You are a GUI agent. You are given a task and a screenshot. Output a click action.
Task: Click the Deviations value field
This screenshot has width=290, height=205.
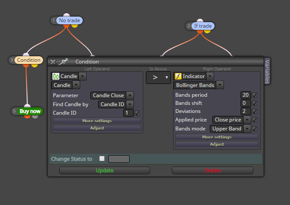point(246,111)
